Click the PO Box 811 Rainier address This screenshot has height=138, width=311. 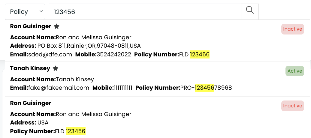tap(89, 46)
